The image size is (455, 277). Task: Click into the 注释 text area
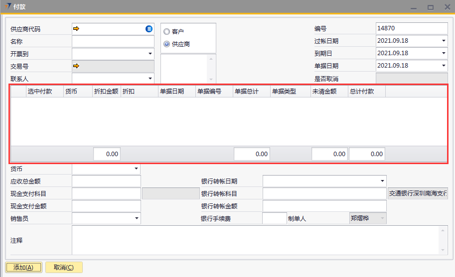click(x=254, y=240)
